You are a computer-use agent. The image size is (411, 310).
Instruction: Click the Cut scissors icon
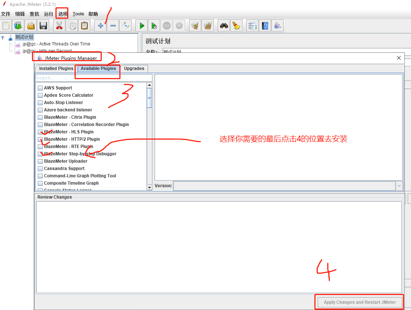tap(59, 26)
